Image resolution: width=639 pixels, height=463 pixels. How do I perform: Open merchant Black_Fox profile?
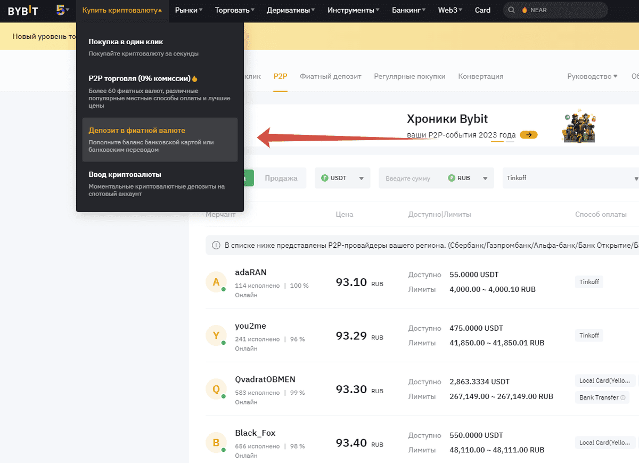(255, 433)
